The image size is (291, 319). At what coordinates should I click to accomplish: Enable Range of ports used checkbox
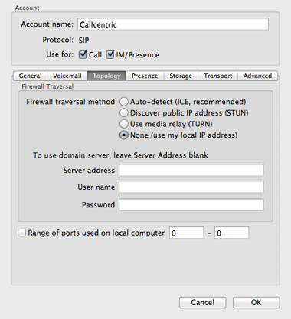[21, 233]
